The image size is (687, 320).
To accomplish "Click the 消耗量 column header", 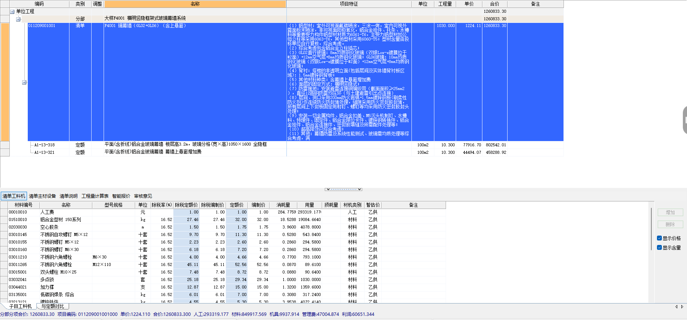I will click(x=283, y=205).
